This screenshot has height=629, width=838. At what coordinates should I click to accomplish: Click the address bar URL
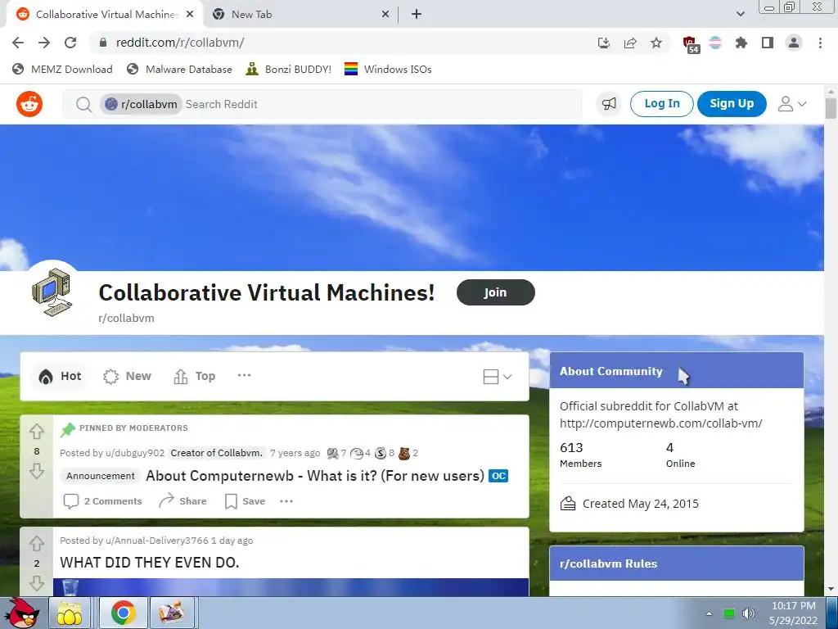pyautogui.click(x=180, y=43)
